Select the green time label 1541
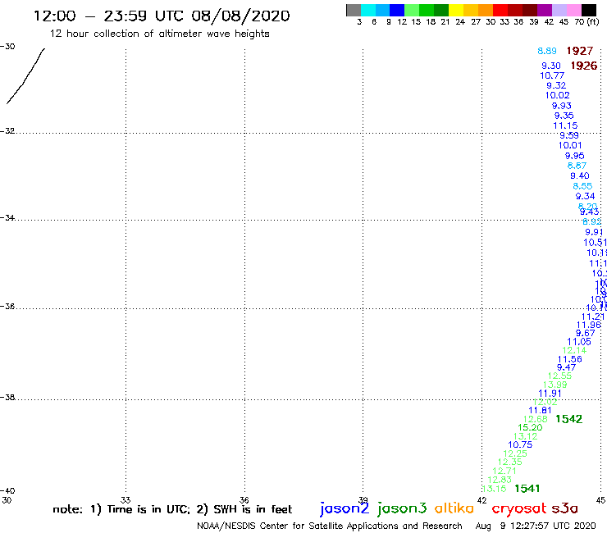This screenshot has height=533, width=607. 527,489
